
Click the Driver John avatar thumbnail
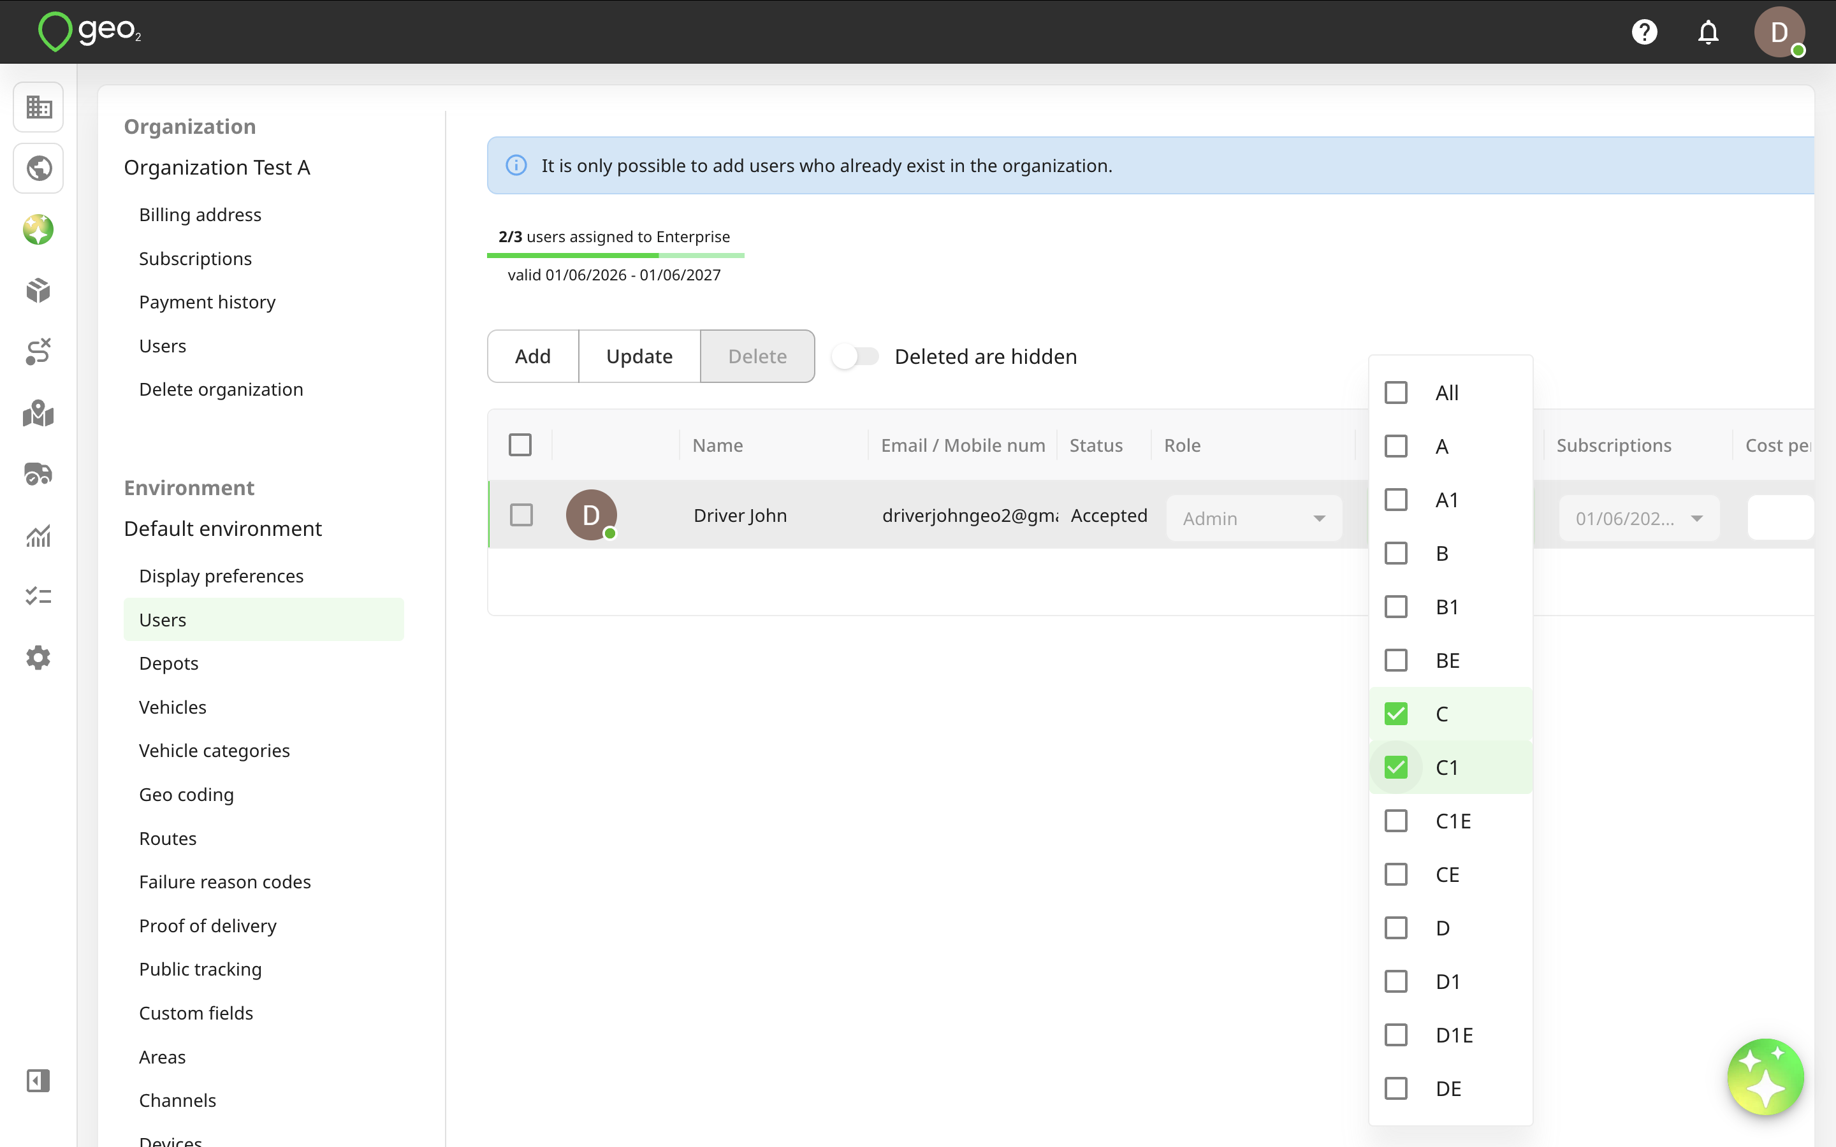(x=591, y=515)
